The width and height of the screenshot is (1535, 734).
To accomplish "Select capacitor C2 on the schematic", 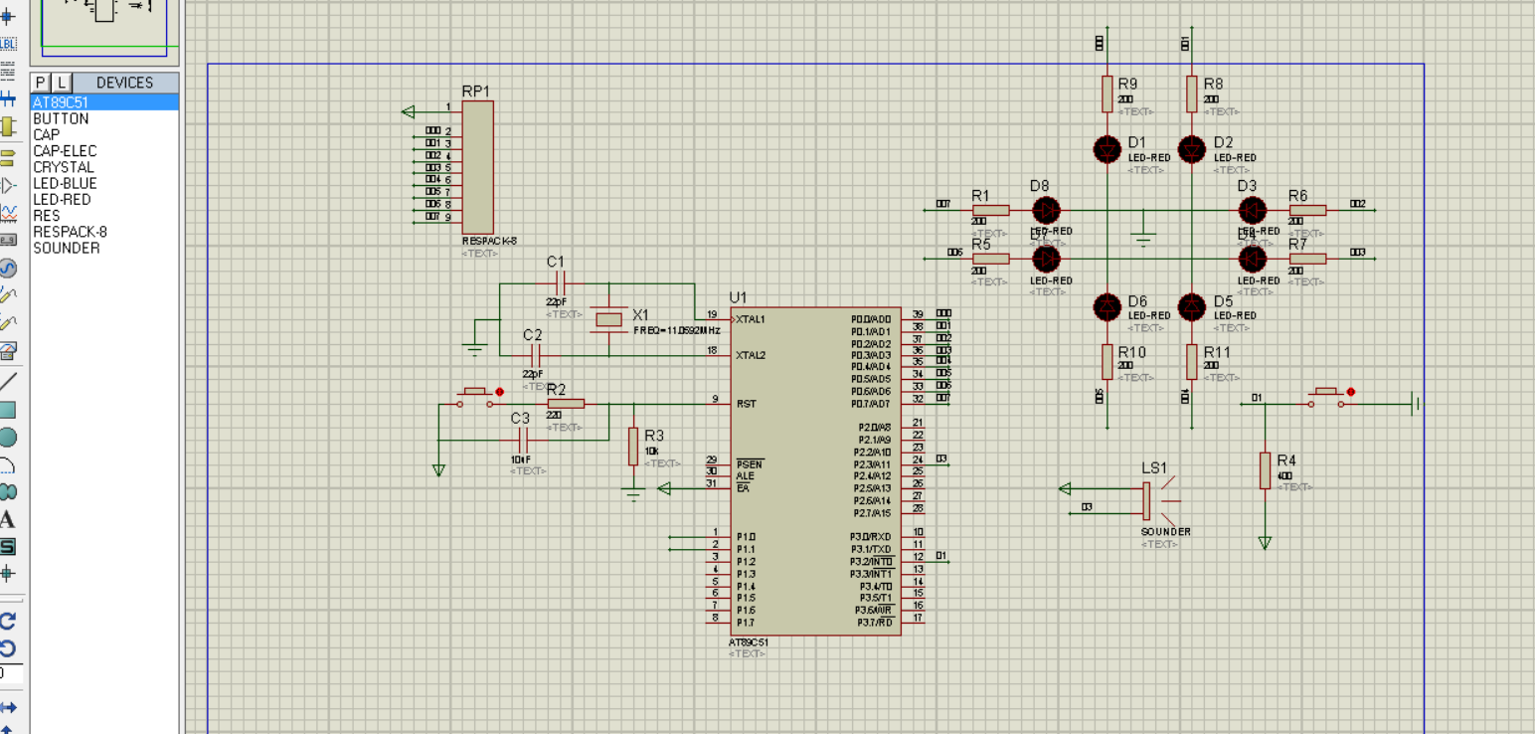I will click(536, 355).
